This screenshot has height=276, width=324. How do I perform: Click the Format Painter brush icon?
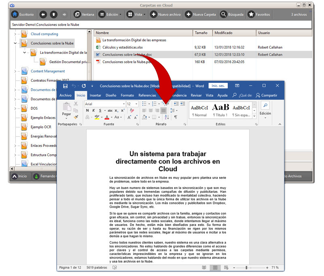[x=76, y=117]
